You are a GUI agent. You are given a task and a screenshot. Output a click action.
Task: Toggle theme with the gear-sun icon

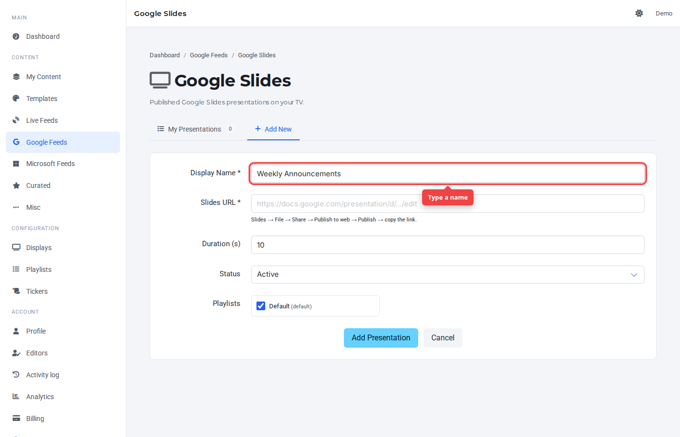[x=639, y=13]
